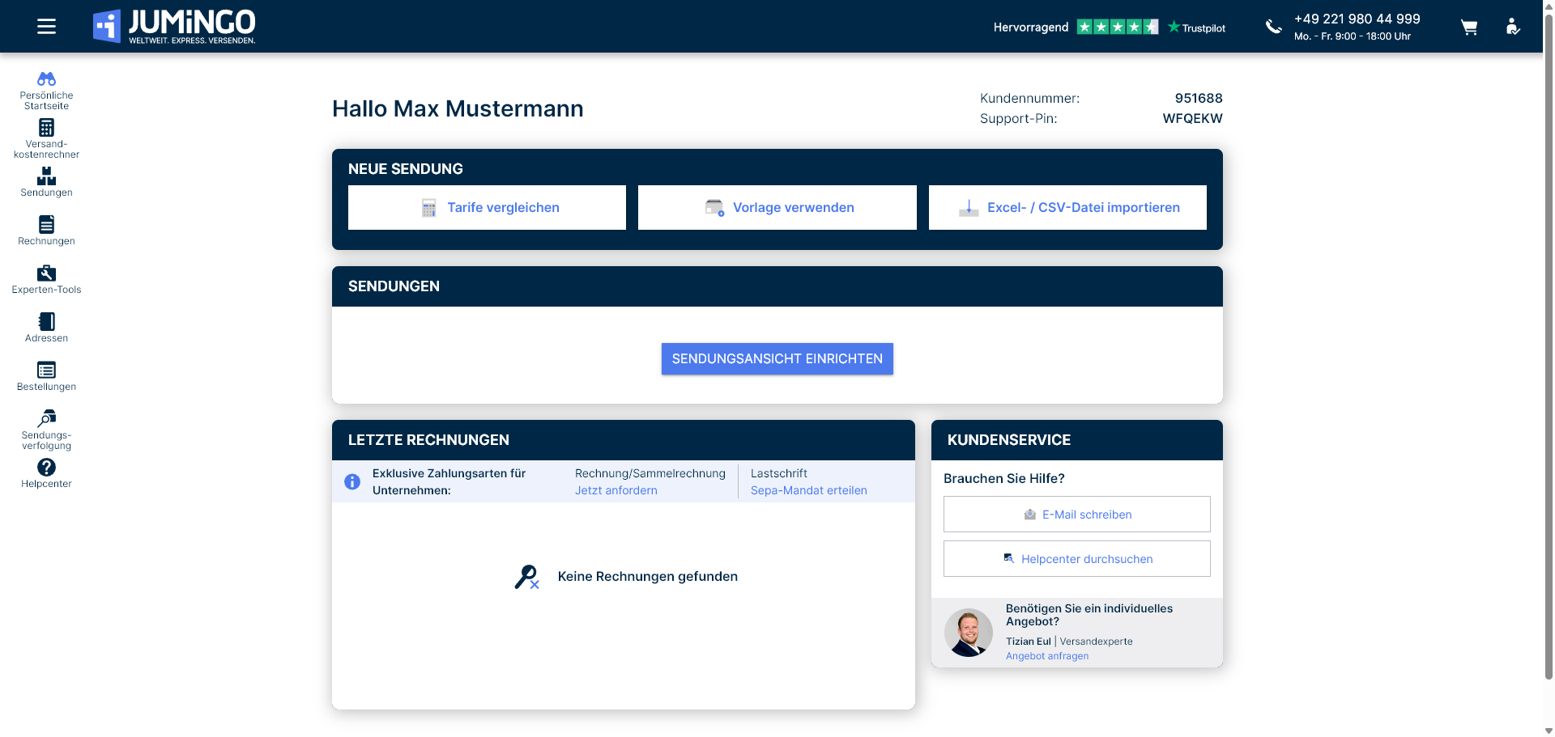Click Jetzt anfordern link

[616, 490]
